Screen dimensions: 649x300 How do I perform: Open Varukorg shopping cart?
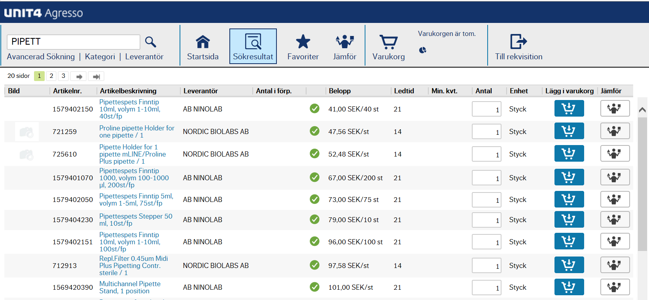click(x=388, y=47)
